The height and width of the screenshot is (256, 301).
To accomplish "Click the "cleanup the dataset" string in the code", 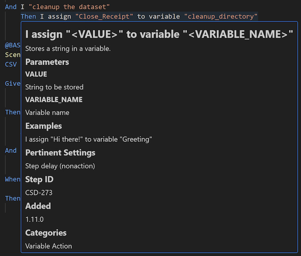I will (69, 7).
